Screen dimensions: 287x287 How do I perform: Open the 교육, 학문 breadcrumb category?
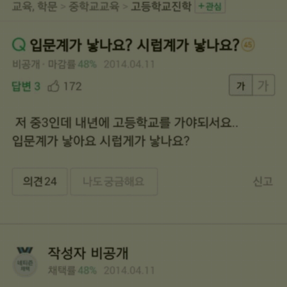pos(35,7)
